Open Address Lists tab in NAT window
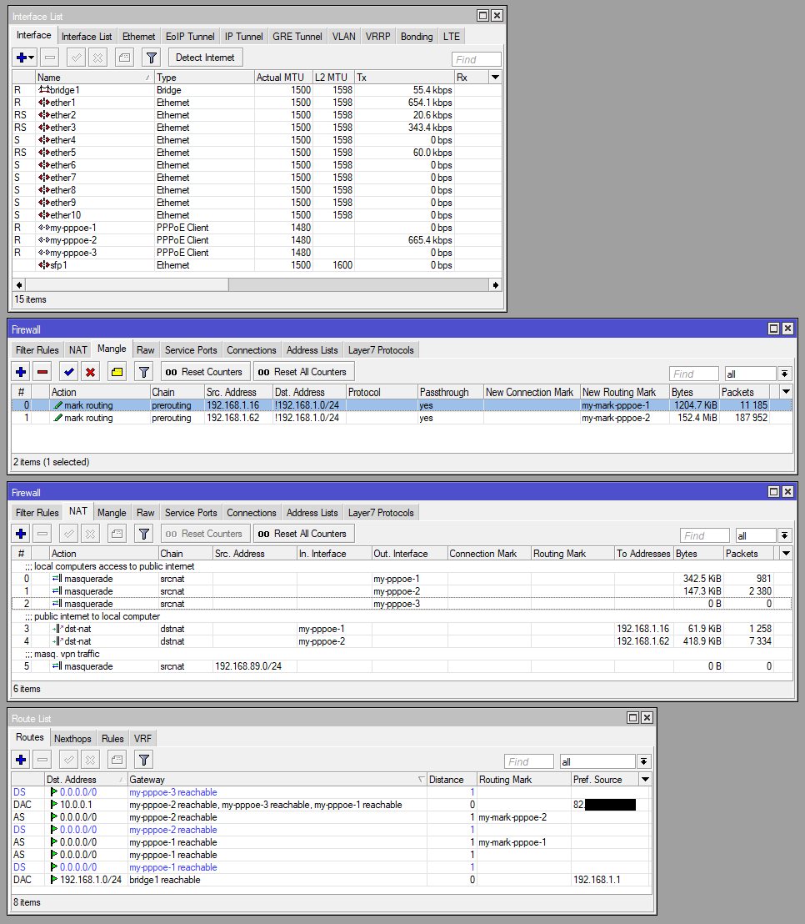This screenshot has height=924, width=805. (312, 513)
